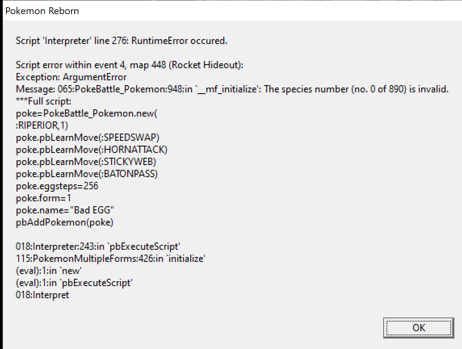Click the STICKYWEB learn move line

coord(86,161)
